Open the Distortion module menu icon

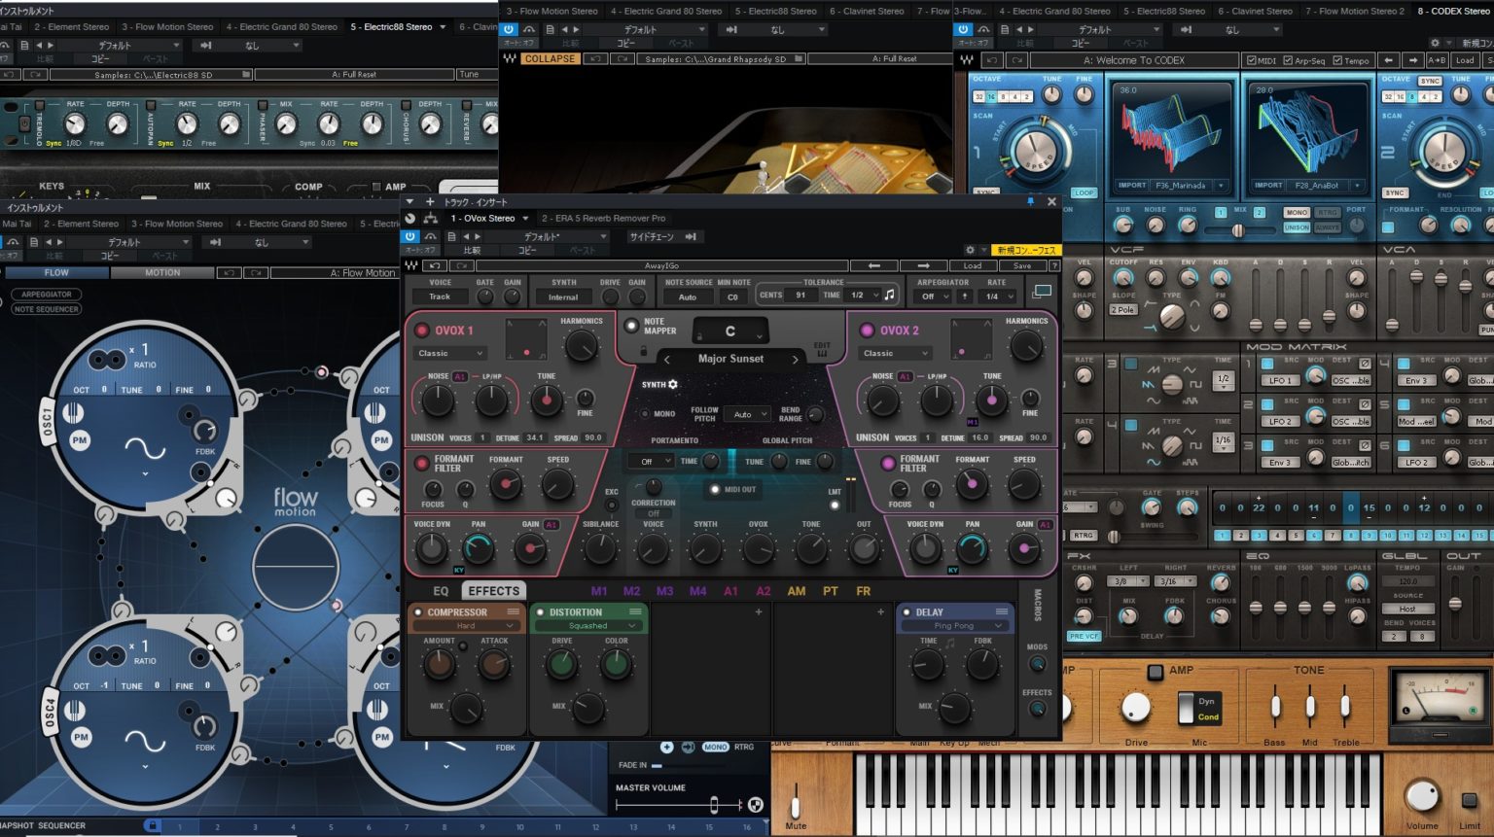(635, 612)
